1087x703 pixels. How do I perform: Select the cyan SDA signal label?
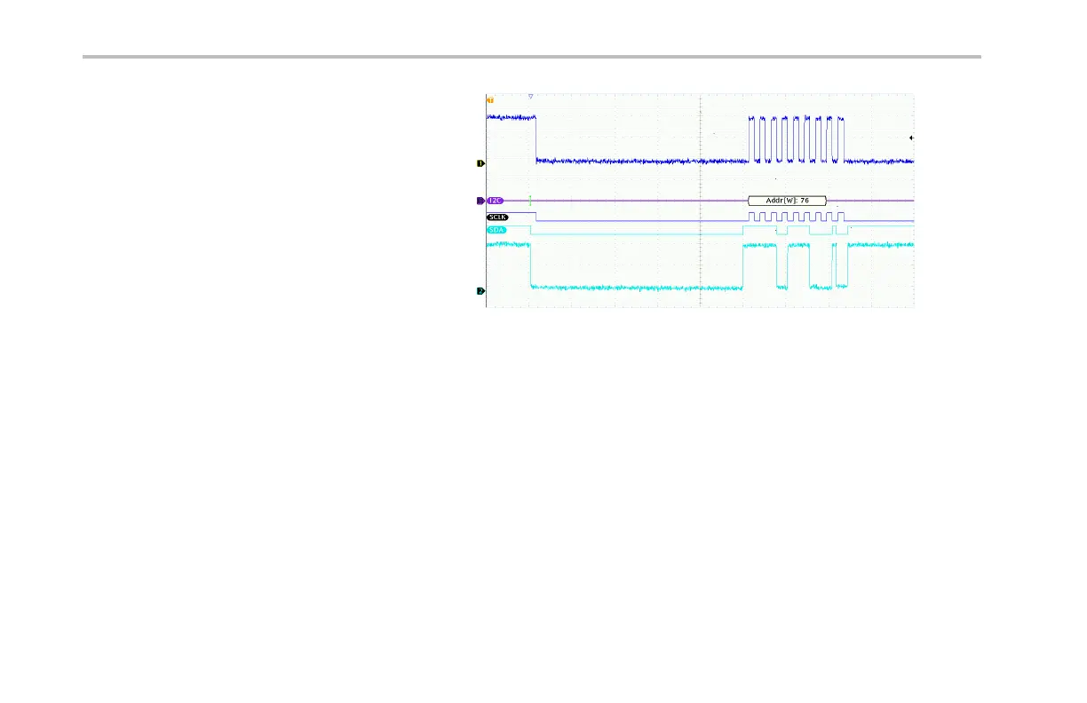496,230
